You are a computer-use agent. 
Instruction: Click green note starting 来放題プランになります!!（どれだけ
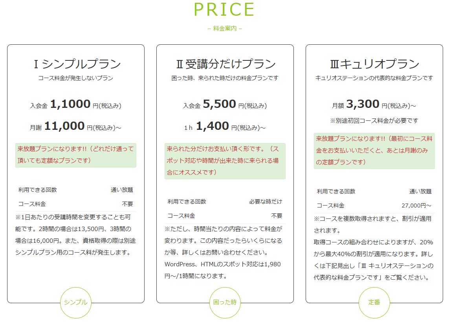(x=76, y=155)
